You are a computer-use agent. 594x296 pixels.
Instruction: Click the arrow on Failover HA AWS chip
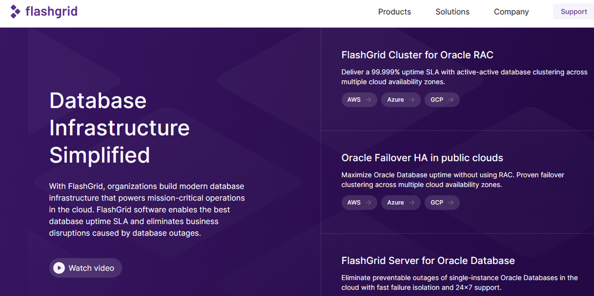[369, 202]
